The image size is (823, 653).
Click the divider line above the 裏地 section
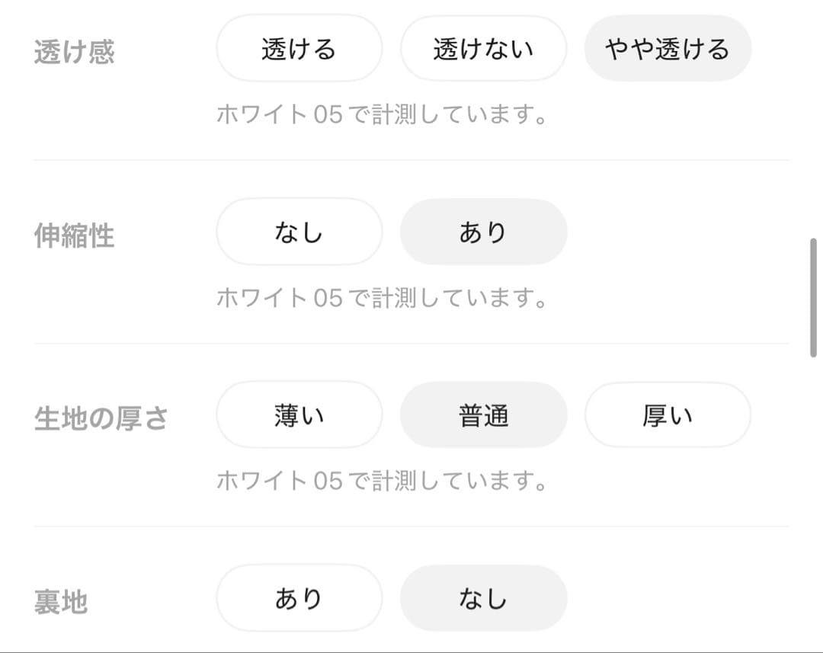pos(411,526)
